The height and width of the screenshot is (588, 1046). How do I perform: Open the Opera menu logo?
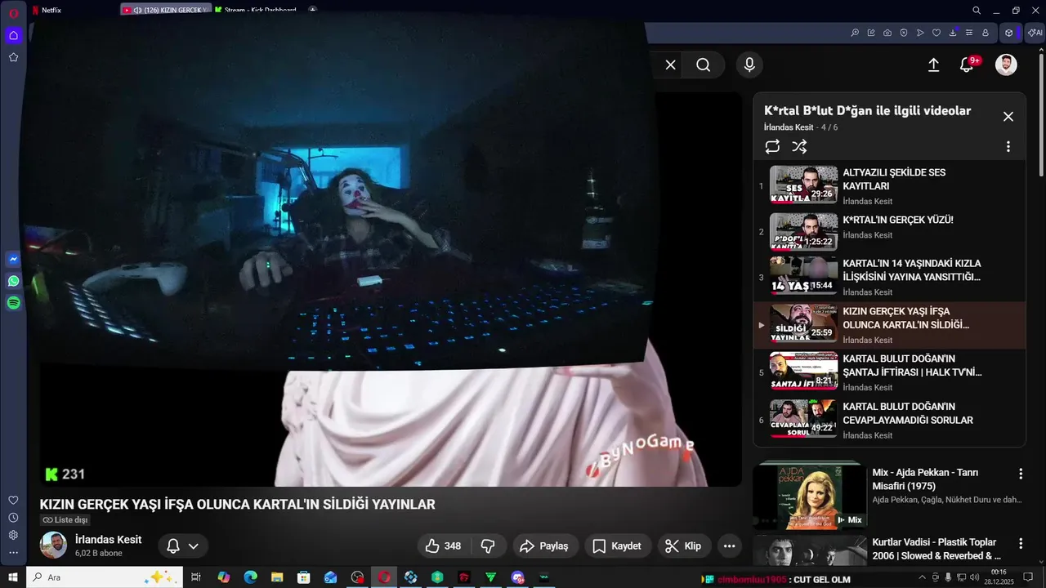click(x=13, y=12)
